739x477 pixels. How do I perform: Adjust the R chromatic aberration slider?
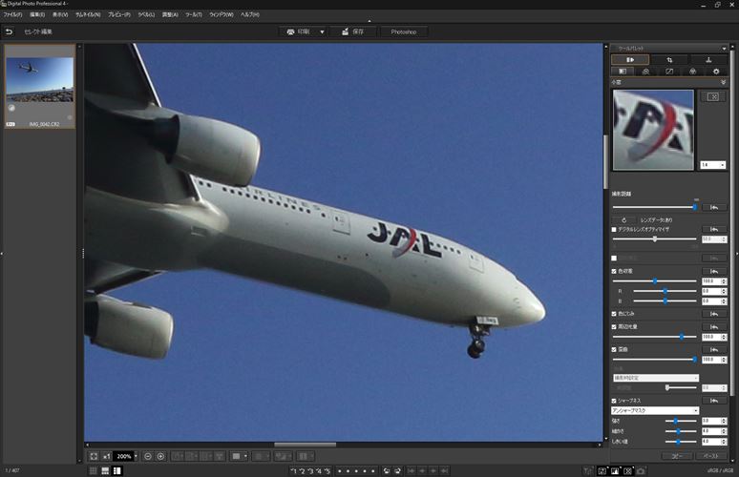click(x=665, y=292)
